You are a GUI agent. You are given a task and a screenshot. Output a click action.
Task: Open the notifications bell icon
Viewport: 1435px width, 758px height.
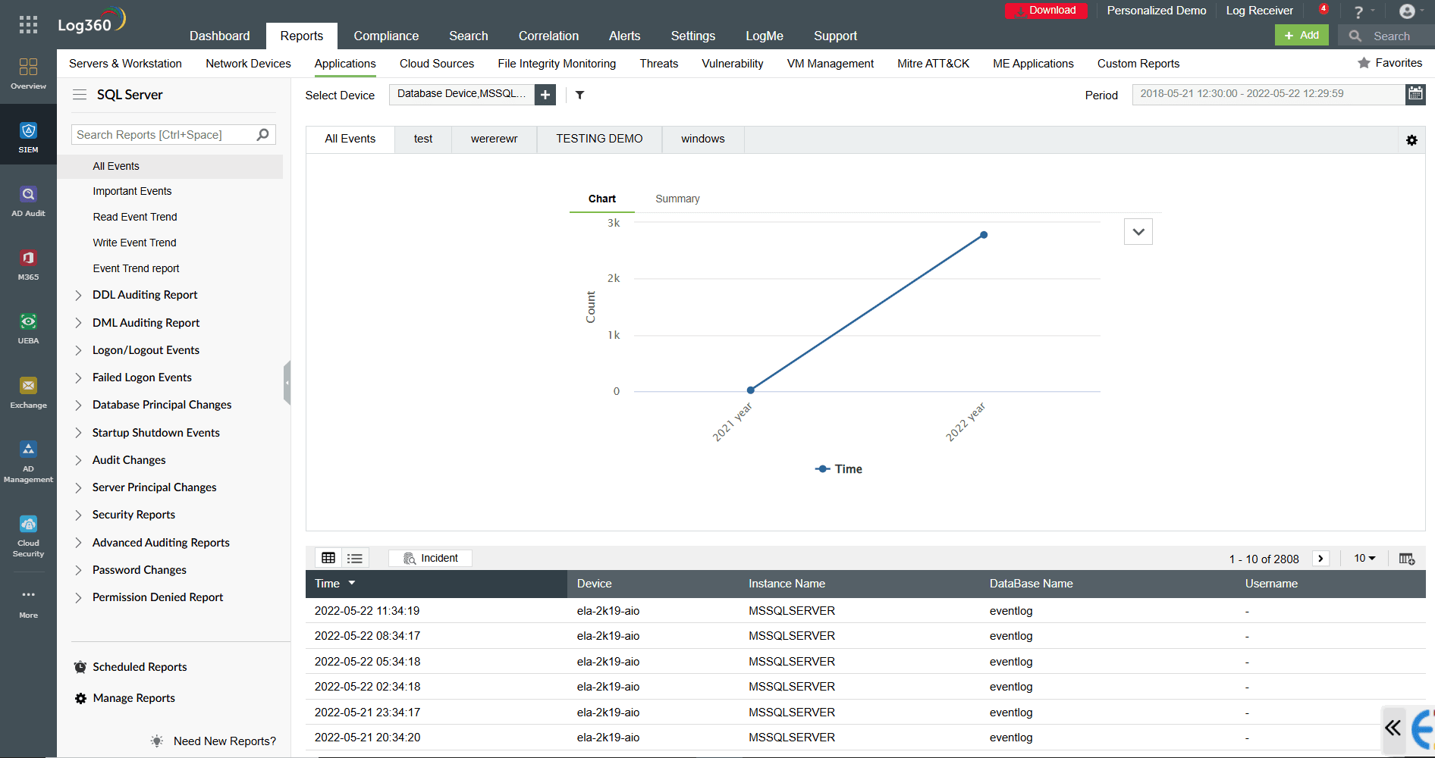coord(1324,10)
